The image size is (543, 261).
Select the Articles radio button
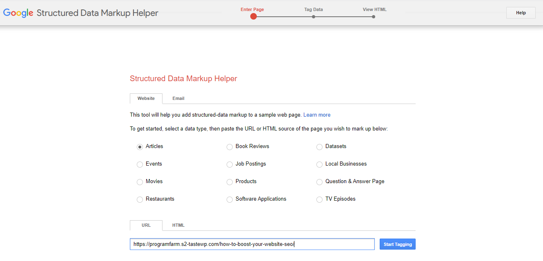point(140,147)
